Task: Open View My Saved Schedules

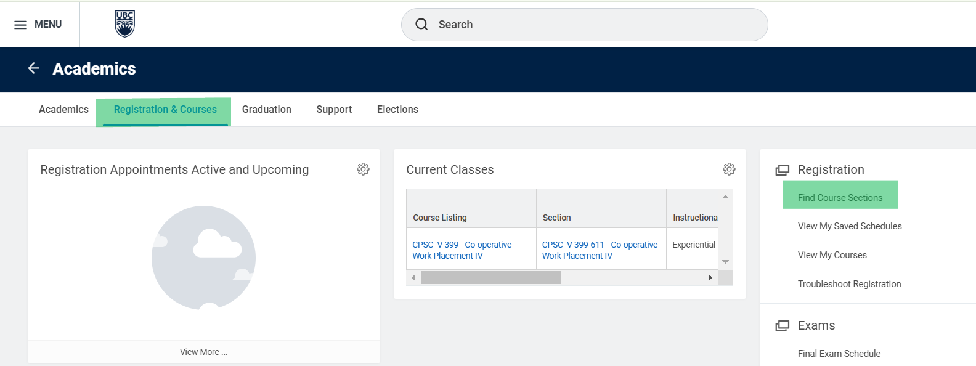Action: pyautogui.click(x=850, y=226)
